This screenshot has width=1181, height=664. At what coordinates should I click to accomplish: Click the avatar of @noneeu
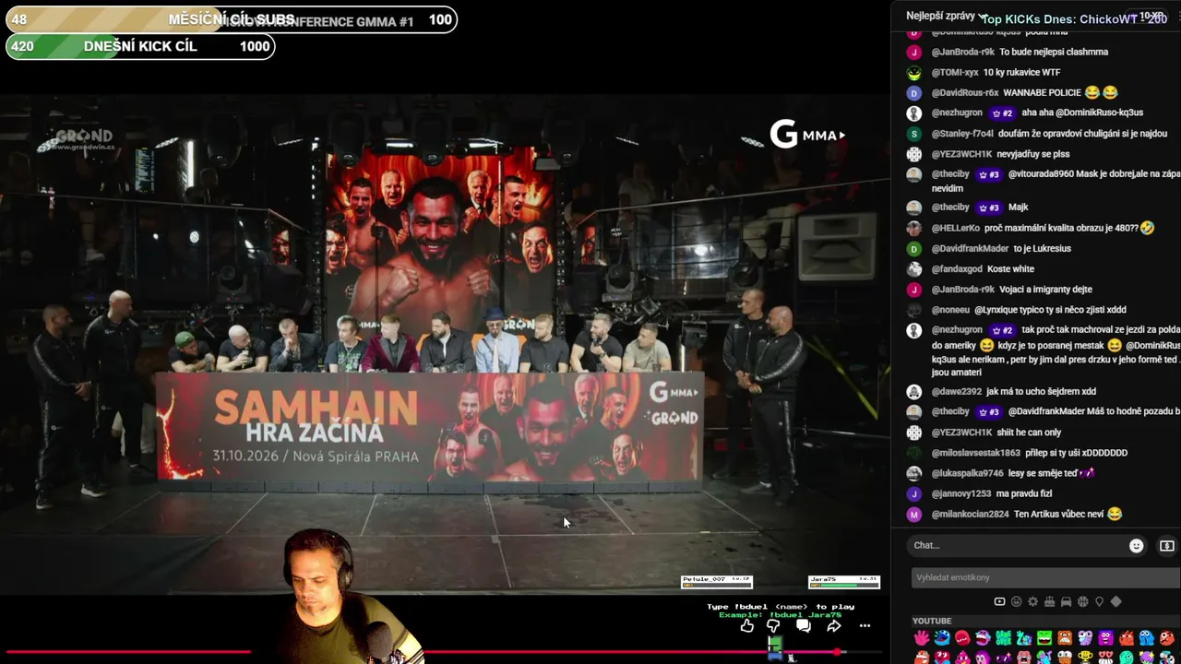click(914, 310)
